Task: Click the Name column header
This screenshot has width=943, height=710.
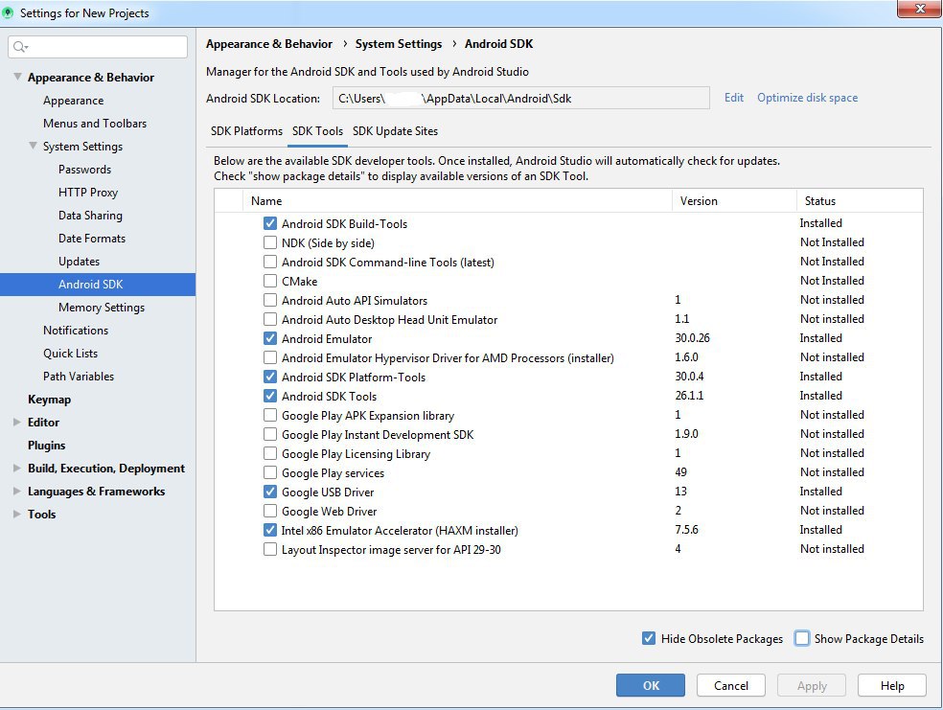Action: click(457, 201)
